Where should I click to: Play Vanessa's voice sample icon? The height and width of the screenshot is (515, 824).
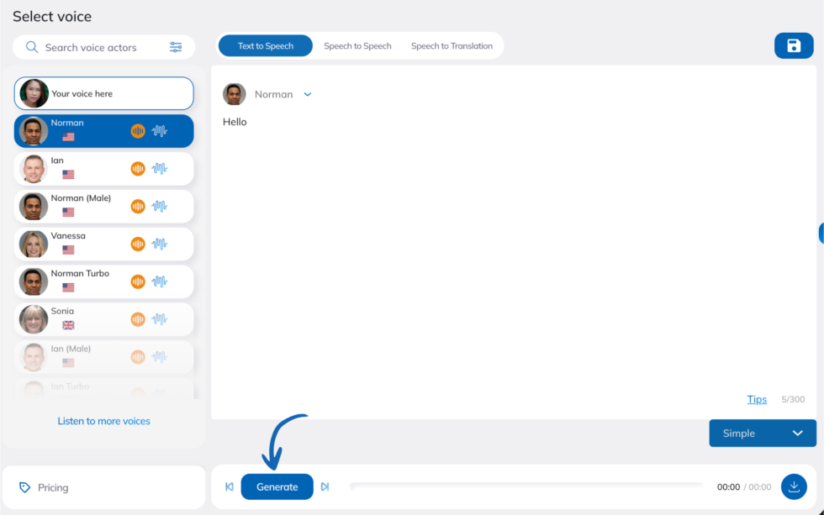coord(138,244)
